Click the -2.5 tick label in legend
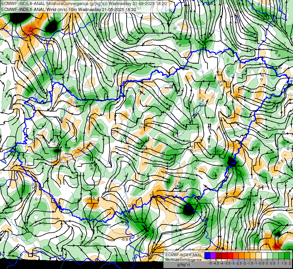Image resolution: width=293 pixels, height=269 pixels. [239, 263]
